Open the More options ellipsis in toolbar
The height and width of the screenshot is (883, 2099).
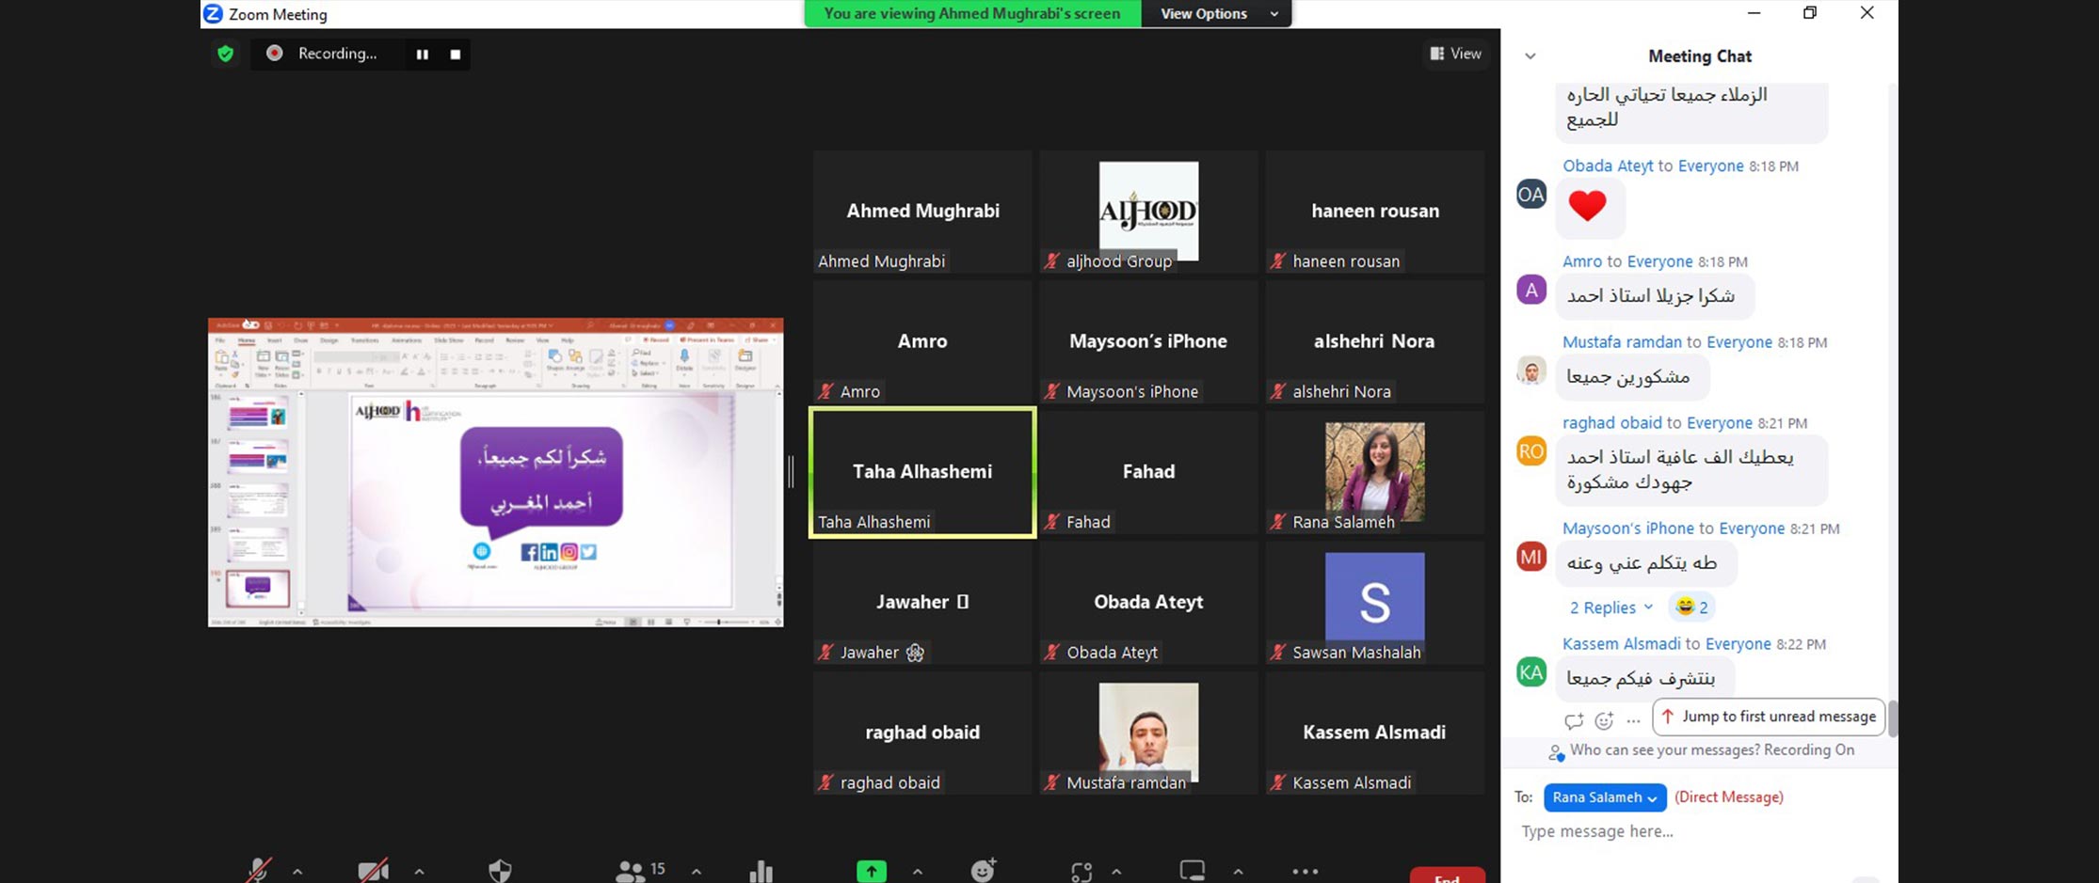1305,871
